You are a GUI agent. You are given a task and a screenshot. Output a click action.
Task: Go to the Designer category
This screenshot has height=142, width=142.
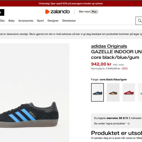(53, 21)
